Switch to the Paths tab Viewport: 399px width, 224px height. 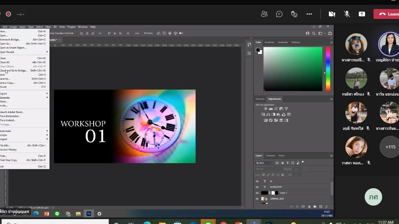click(281, 156)
